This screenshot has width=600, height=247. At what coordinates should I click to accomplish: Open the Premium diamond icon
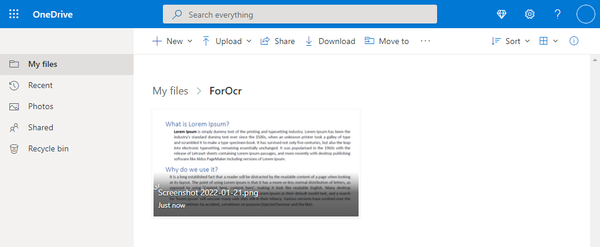(x=502, y=15)
